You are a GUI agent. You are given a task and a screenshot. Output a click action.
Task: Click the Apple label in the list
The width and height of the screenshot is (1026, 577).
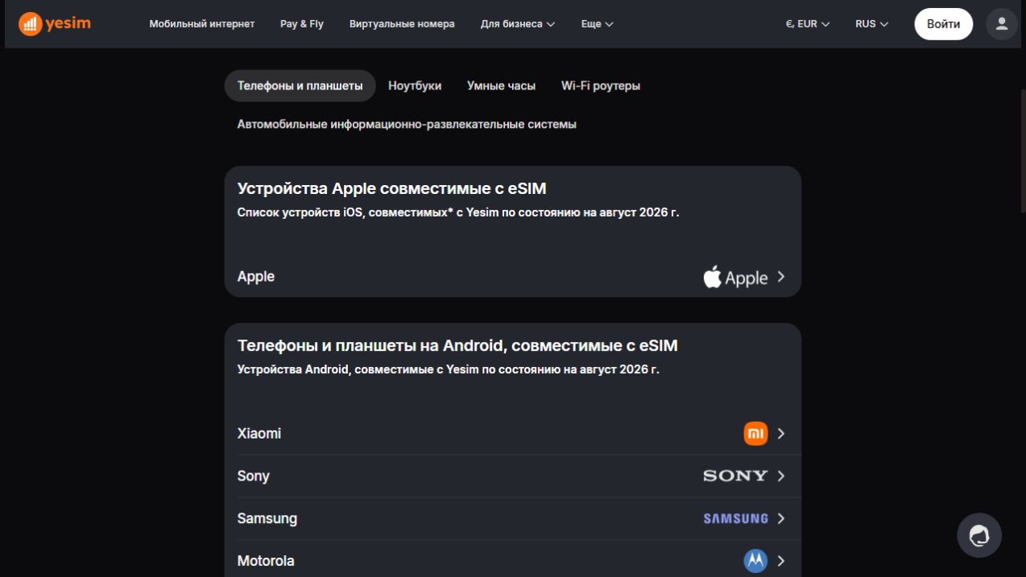(x=256, y=277)
